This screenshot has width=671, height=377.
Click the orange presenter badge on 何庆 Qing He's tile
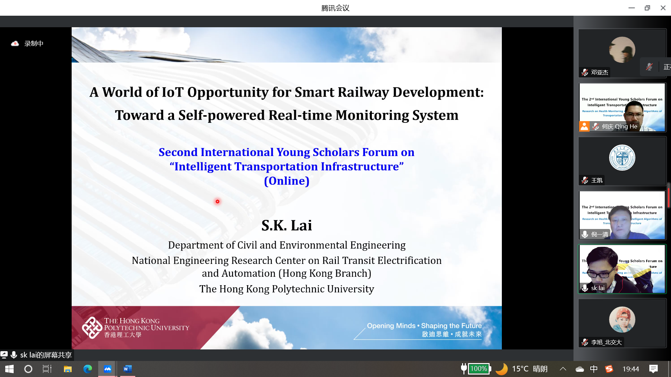coord(584,126)
